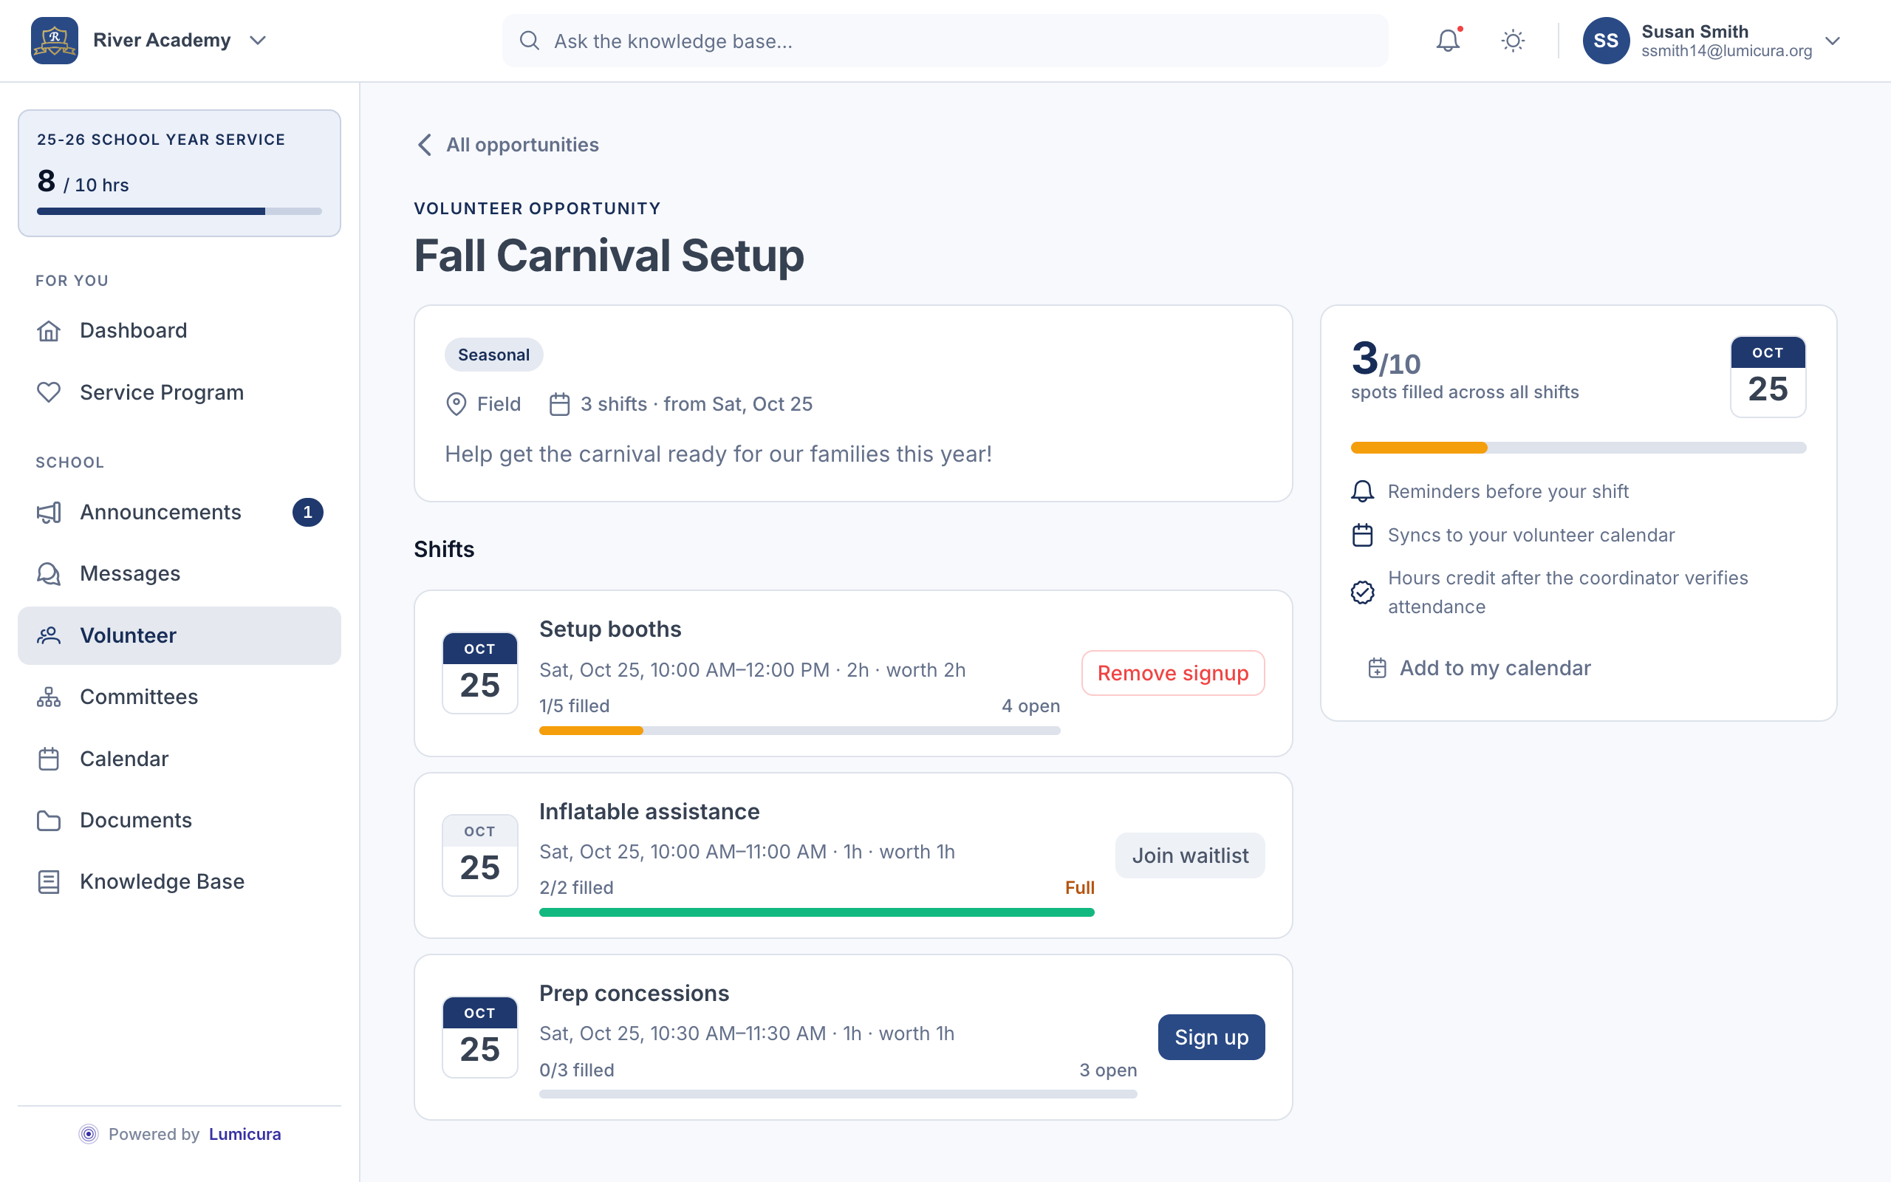The image size is (1891, 1182).
Task: Click the Lumicura logo icon in footer
Action: pyautogui.click(x=89, y=1133)
